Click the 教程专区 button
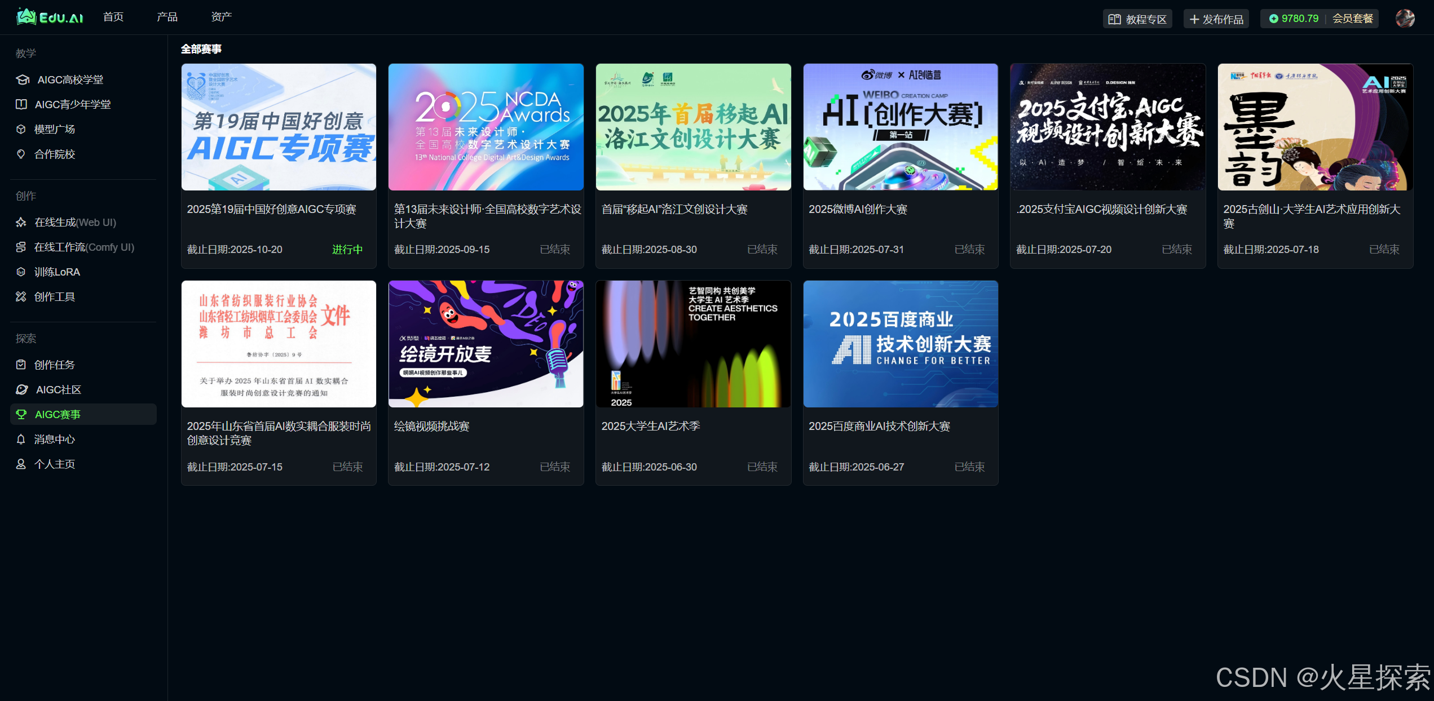Image resolution: width=1434 pixels, height=701 pixels. click(x=1137, y=19)
